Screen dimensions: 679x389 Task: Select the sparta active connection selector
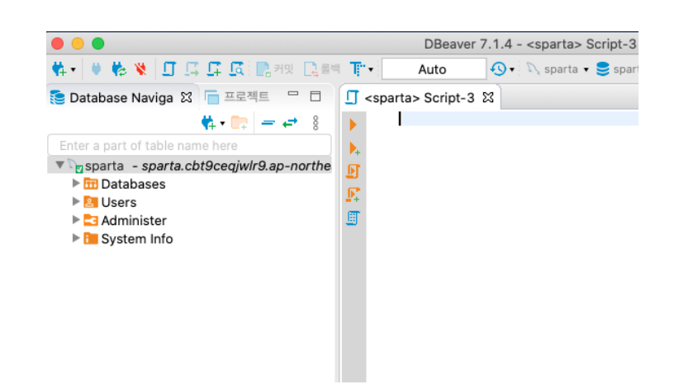pos(558,69)
